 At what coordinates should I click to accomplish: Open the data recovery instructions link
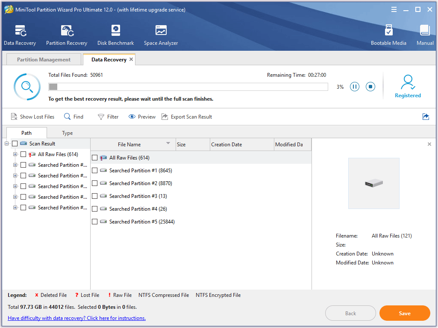pyautogui.click(x=77, y=318)
